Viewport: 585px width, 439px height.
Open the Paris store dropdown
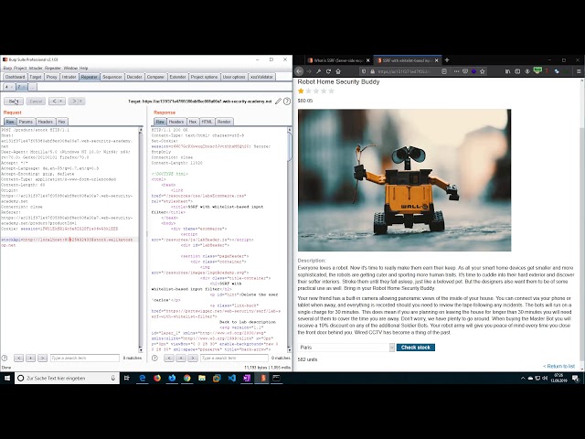click(346, 348)
